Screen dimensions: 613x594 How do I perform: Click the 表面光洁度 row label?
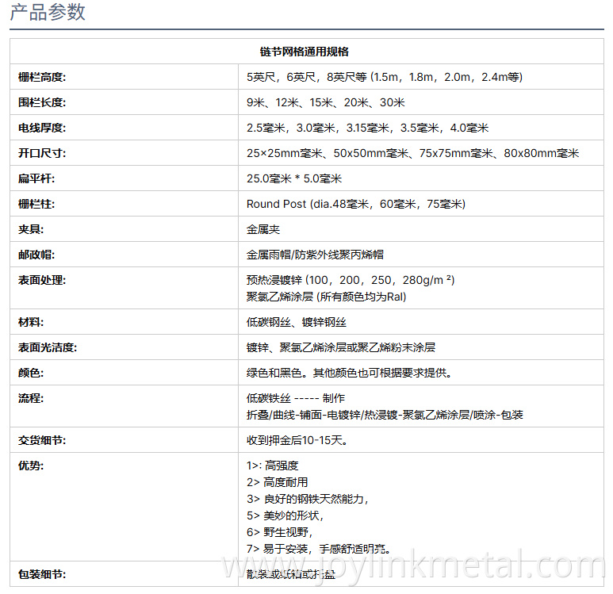click(x=48, y=347)
